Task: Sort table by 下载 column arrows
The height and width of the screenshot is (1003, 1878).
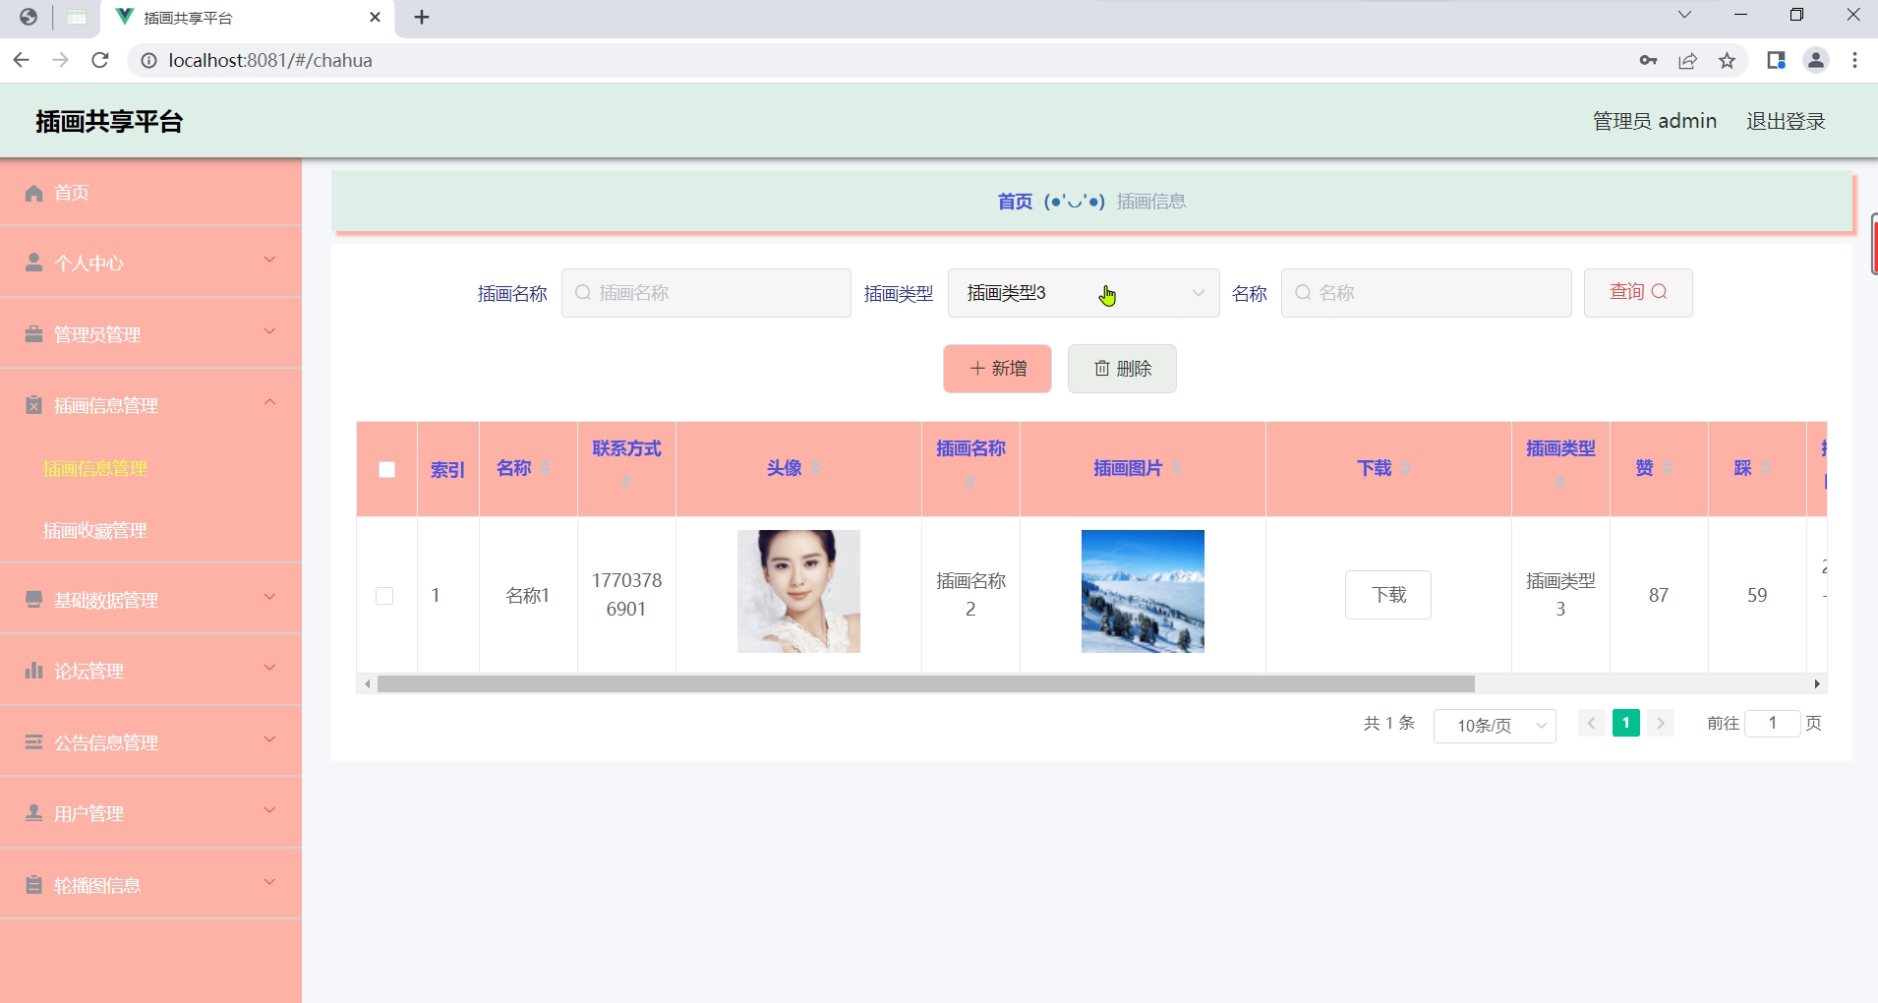Action: pyautogui.click(x=1405, y=468)
